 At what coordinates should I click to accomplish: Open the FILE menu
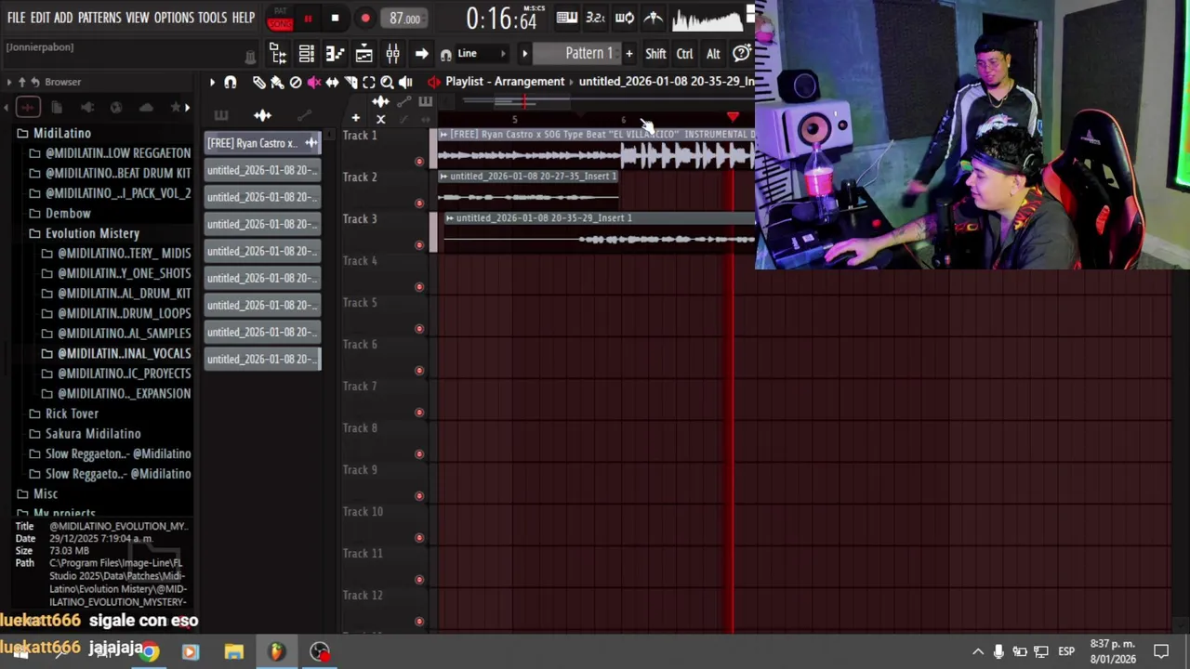tap(16, 18)
